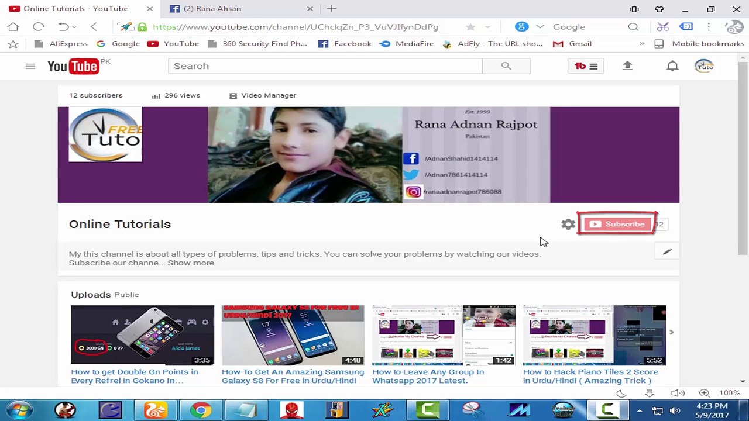
Task: Click the Instagram icon in the banner
Action: (413, 192)
